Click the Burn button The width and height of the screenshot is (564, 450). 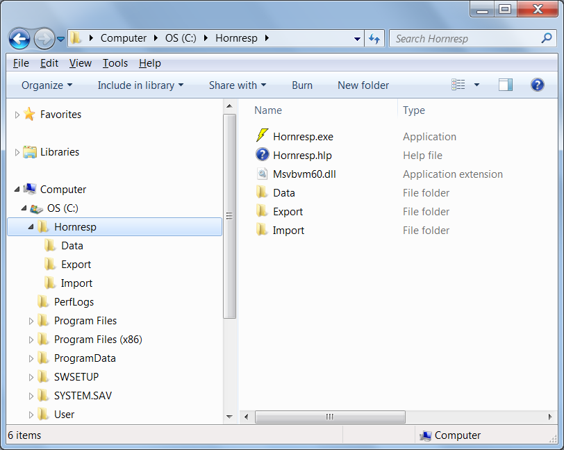tap(302, 85)
